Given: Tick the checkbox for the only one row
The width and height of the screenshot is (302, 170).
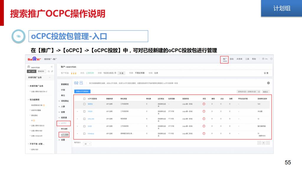Looking at the screenshot, I should [84, 119].
